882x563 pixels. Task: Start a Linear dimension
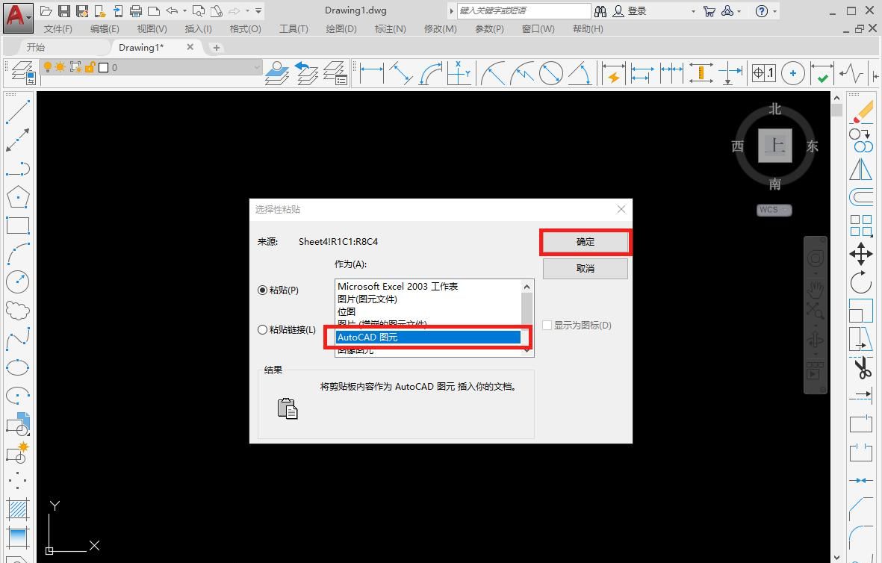click(371, 74)
